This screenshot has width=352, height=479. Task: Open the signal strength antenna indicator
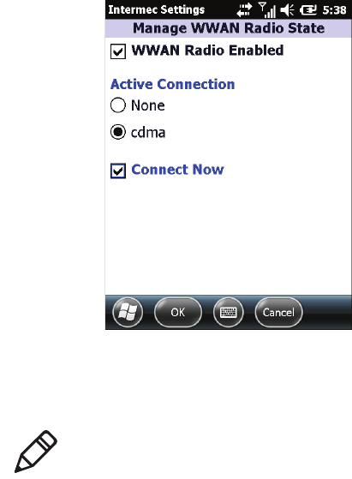[267, 9]
